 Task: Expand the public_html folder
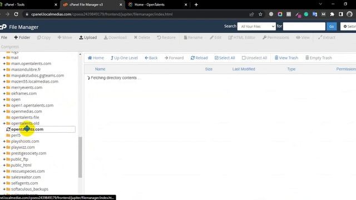point(4,166)
